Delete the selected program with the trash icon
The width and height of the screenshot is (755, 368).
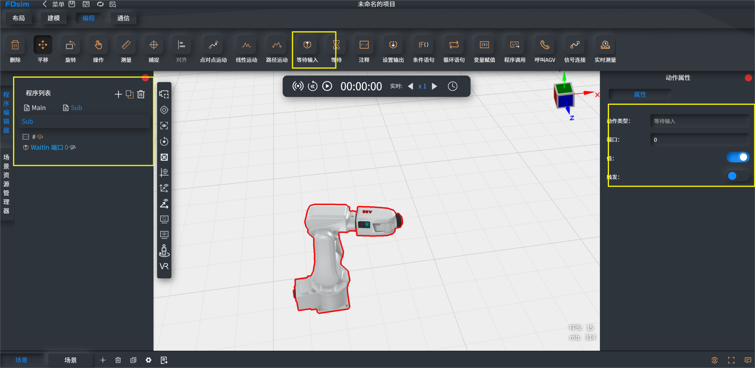pyautogui.click(x=141, y=94)
